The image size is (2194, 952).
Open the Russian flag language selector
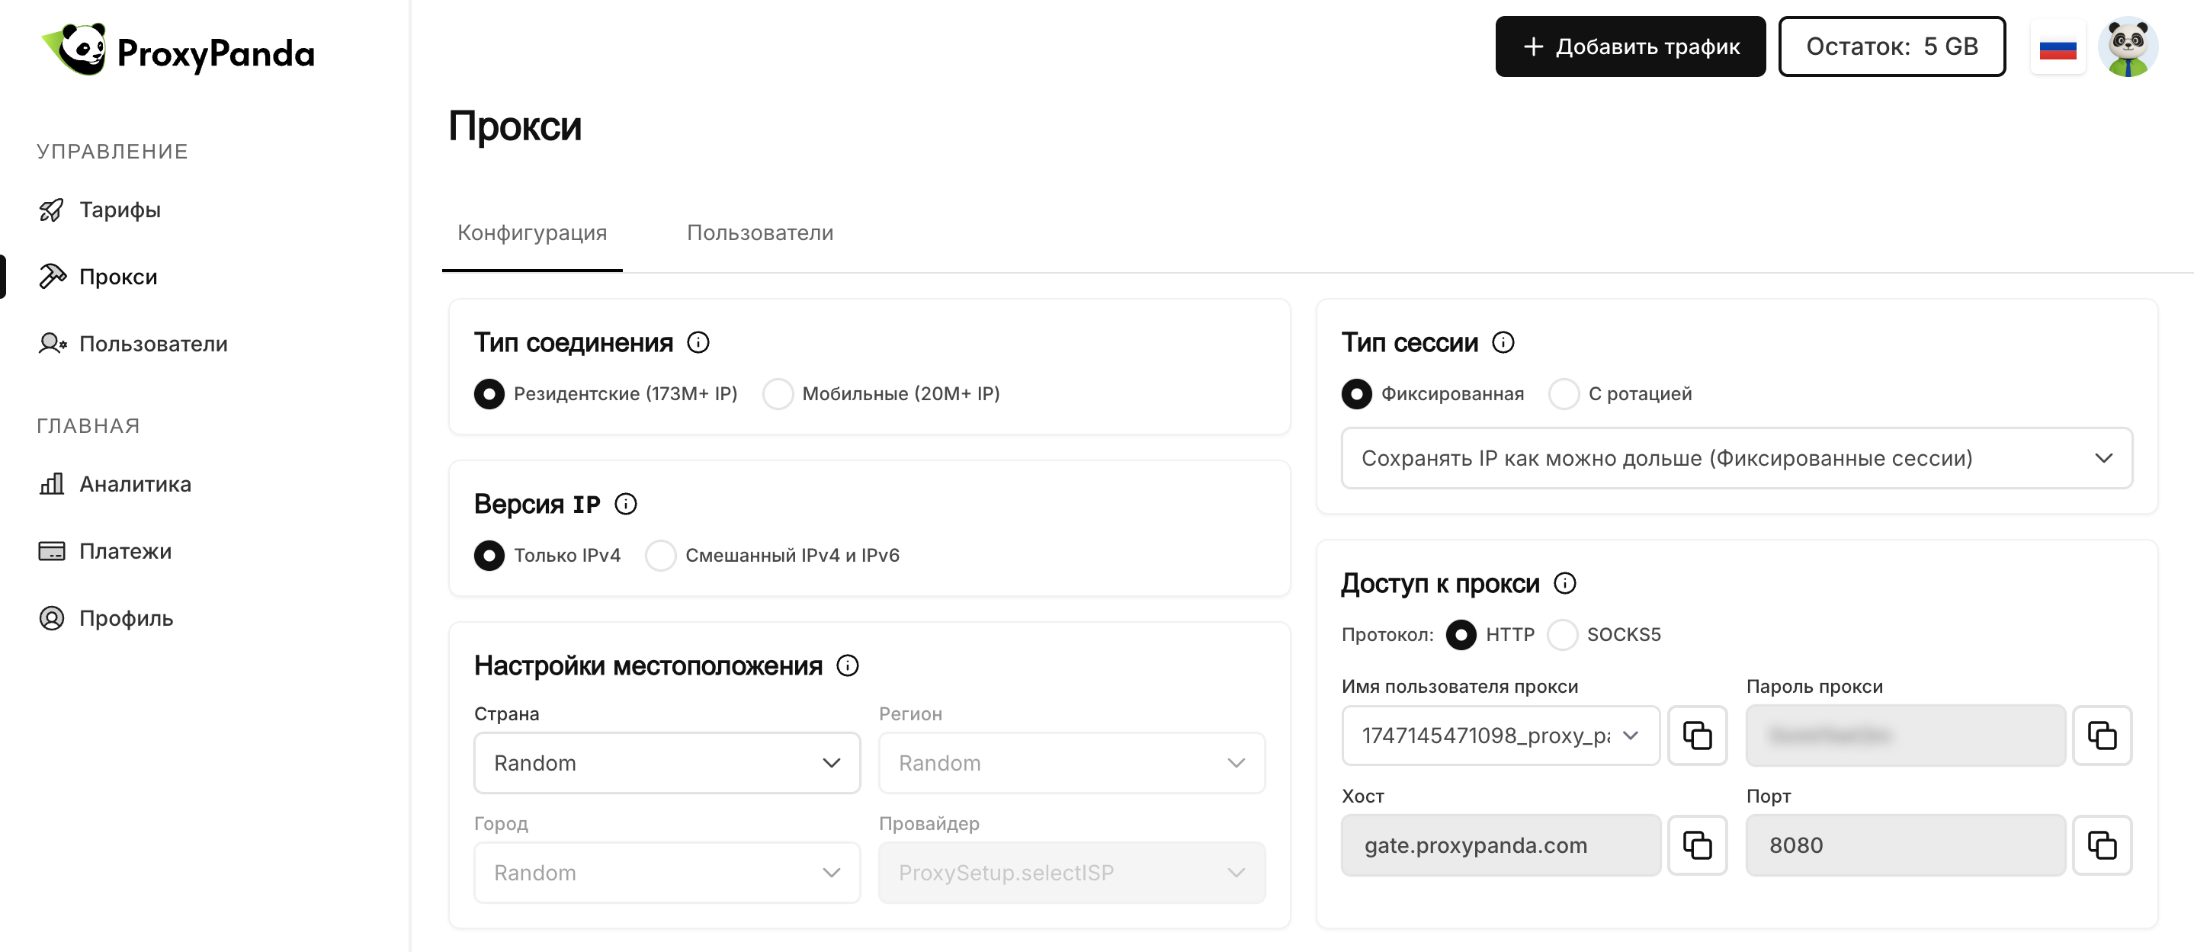[x=2057, y=46]
